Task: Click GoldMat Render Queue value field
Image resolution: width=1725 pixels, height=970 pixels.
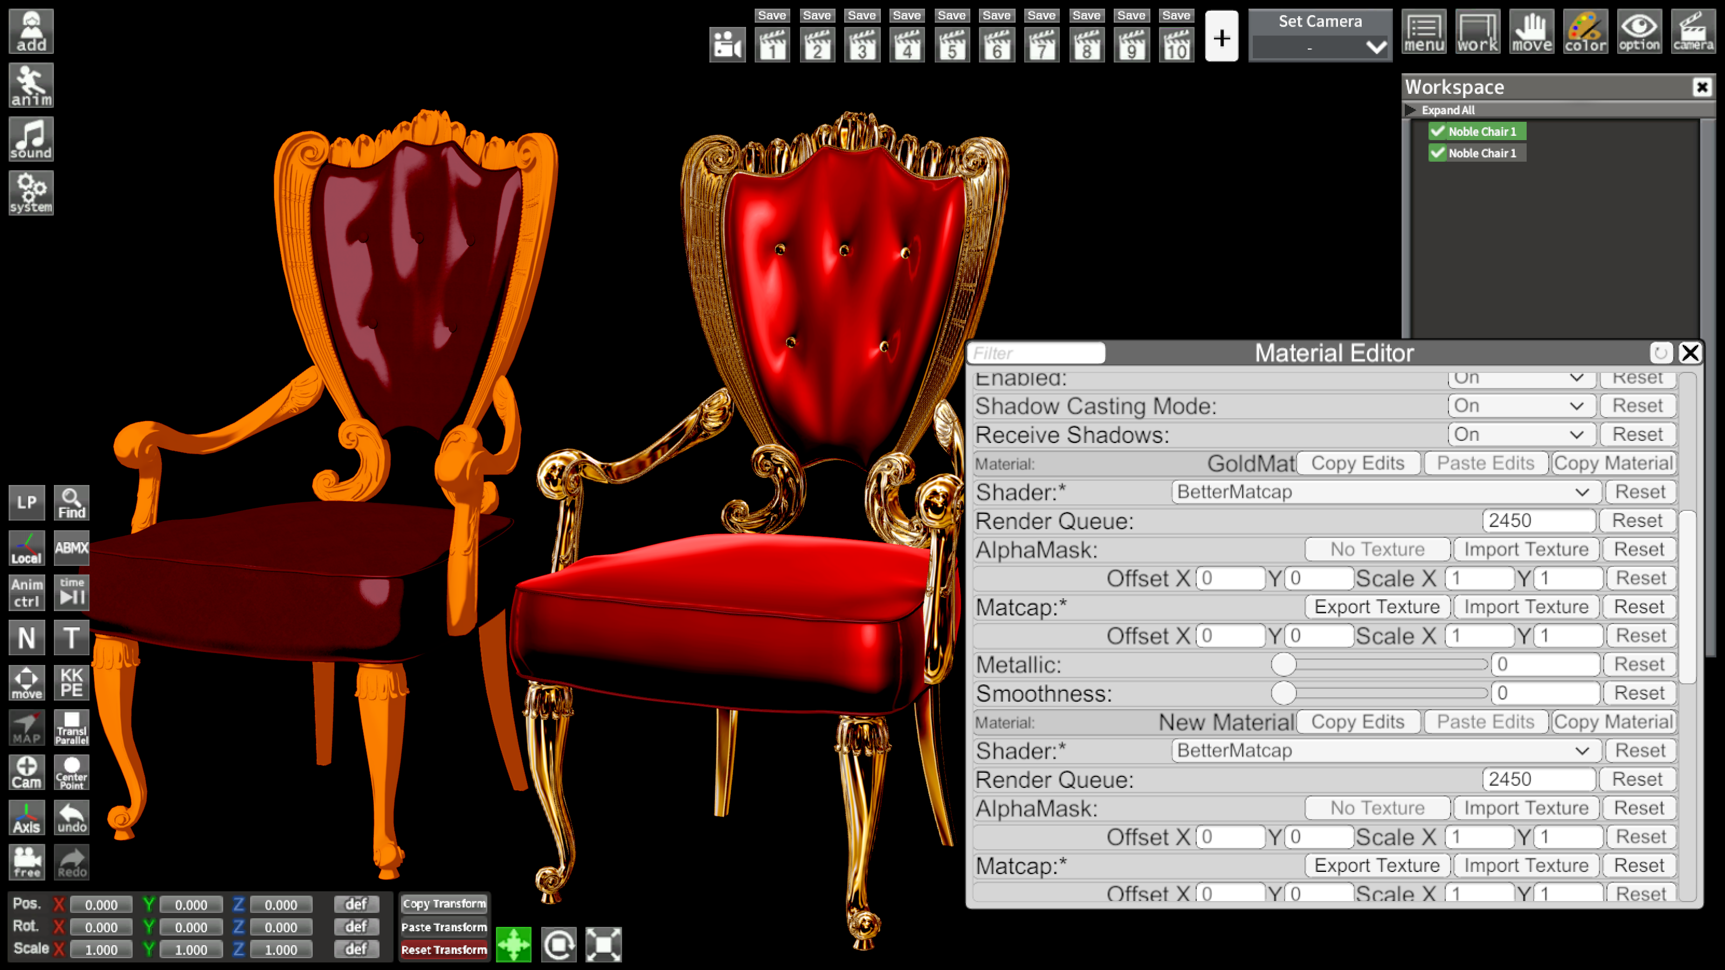Action: point(1539,521)
